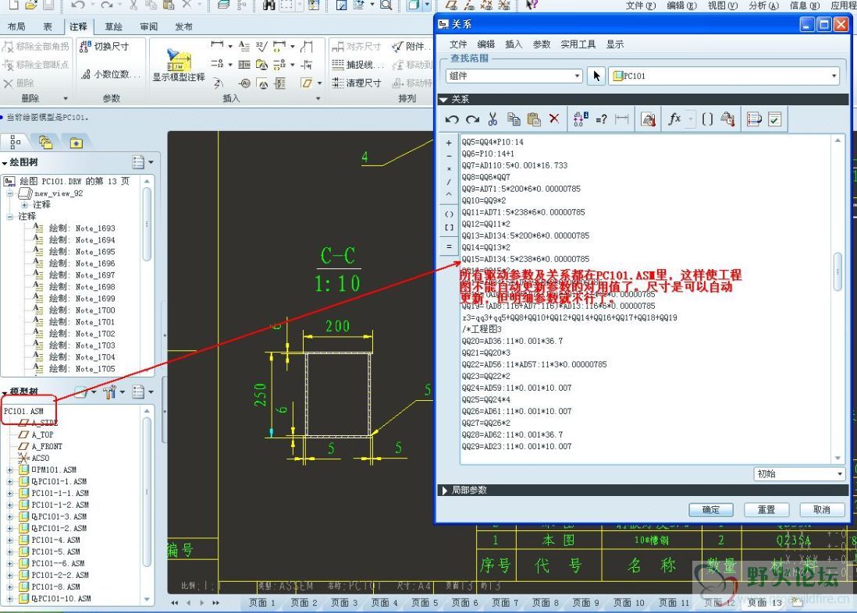Open the folder browser navigator tab
Viewport: 857px width, 613px height.
[45, 143]
